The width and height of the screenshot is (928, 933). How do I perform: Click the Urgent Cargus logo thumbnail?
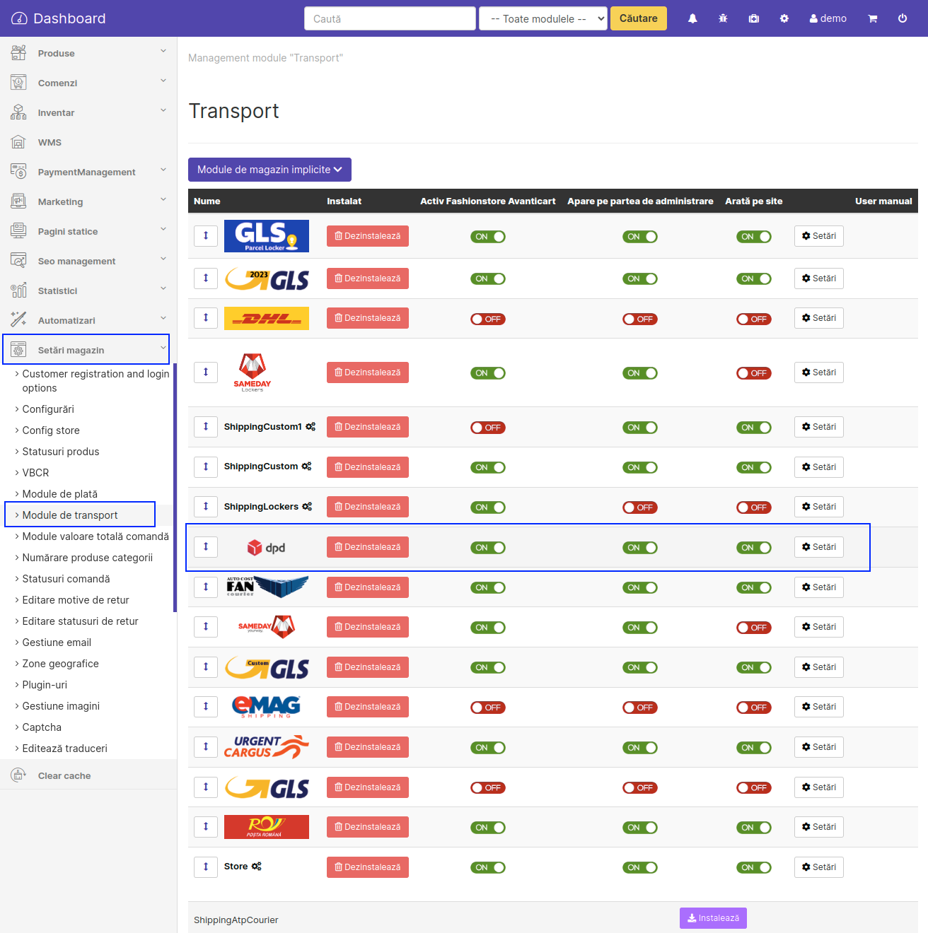[267, 747]
